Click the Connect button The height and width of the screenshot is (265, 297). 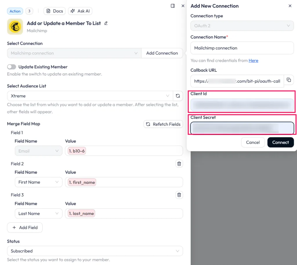tap(280, 142)
